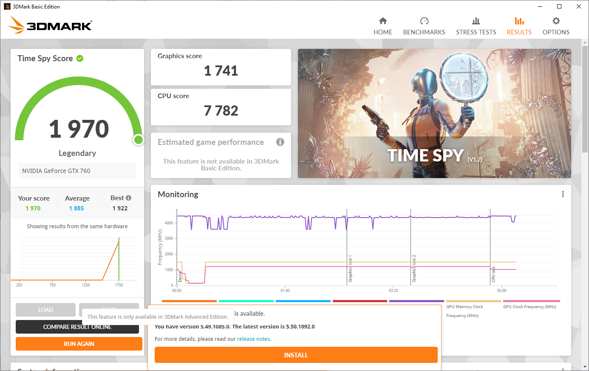The height and width of the screenshot is (371, 589).
Task: Minimize the 3DMark window
Action: (540, 6)
